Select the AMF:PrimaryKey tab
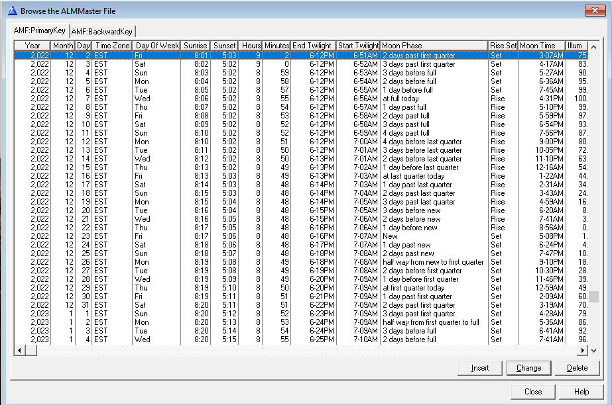 pos(40,31)
